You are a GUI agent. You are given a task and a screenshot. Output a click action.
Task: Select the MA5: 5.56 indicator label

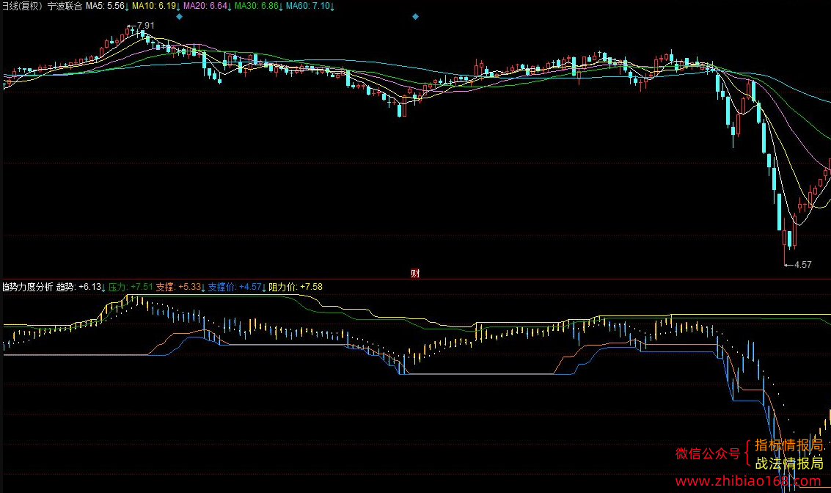tap(107, 7)
